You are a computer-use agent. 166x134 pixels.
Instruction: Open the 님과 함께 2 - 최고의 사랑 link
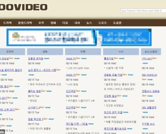pos(42,70)
